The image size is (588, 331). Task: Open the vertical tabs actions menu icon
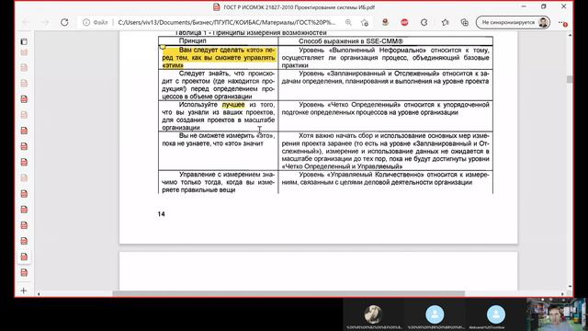click(24, 41)
